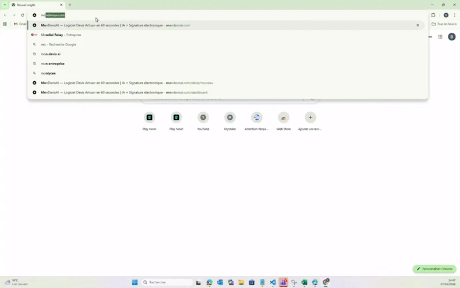The height and width of the screenshot is (288, 460).
Task: Open Chrome from the taskbar
Action: (325, 282)
